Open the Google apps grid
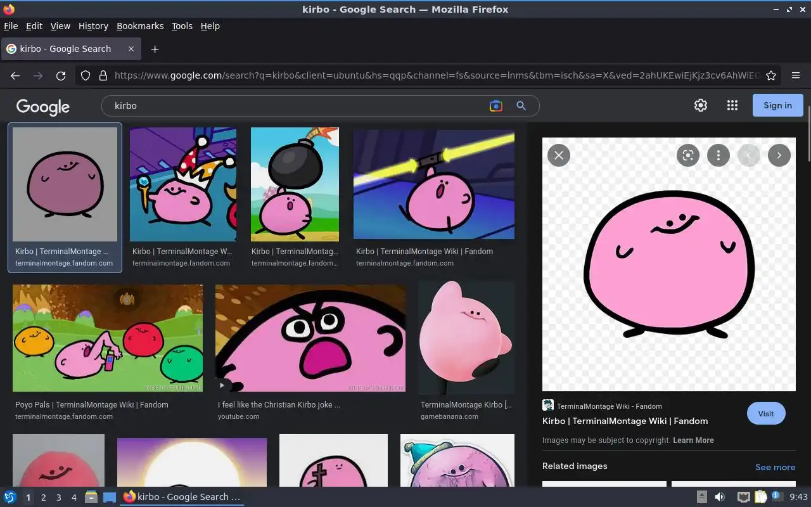 point(732,106)
